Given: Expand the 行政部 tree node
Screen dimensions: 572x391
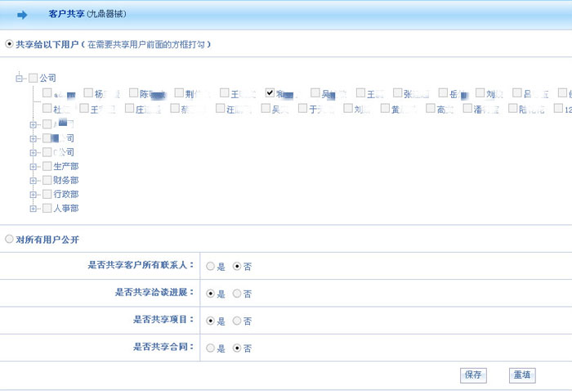Looking at the screenshot, I should point(34,195).
